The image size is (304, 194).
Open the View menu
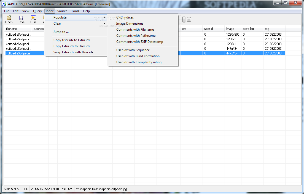click(26, 11)
